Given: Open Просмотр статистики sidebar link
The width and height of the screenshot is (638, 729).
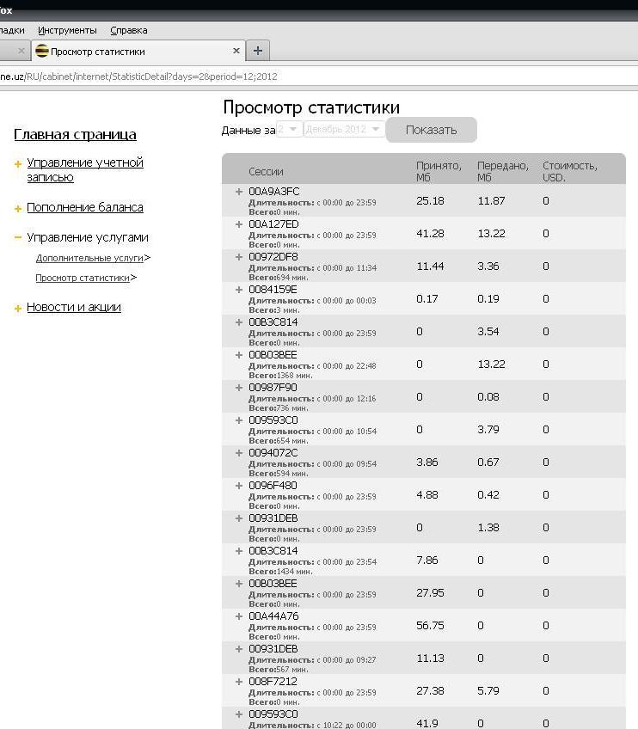Looking at the screenshot, I should pos(83,278).
